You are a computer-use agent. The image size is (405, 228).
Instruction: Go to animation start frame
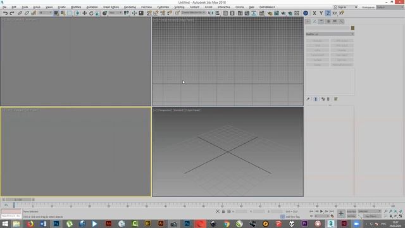point(311,212)
